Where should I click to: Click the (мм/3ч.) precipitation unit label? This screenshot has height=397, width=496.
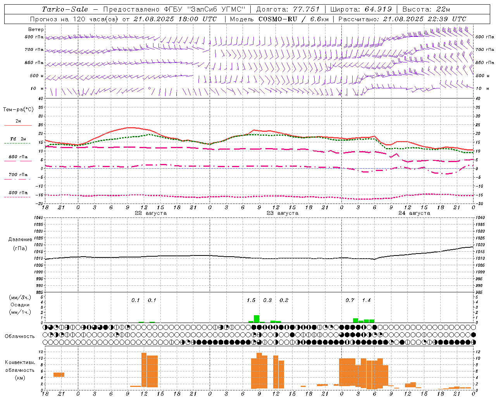20,298
